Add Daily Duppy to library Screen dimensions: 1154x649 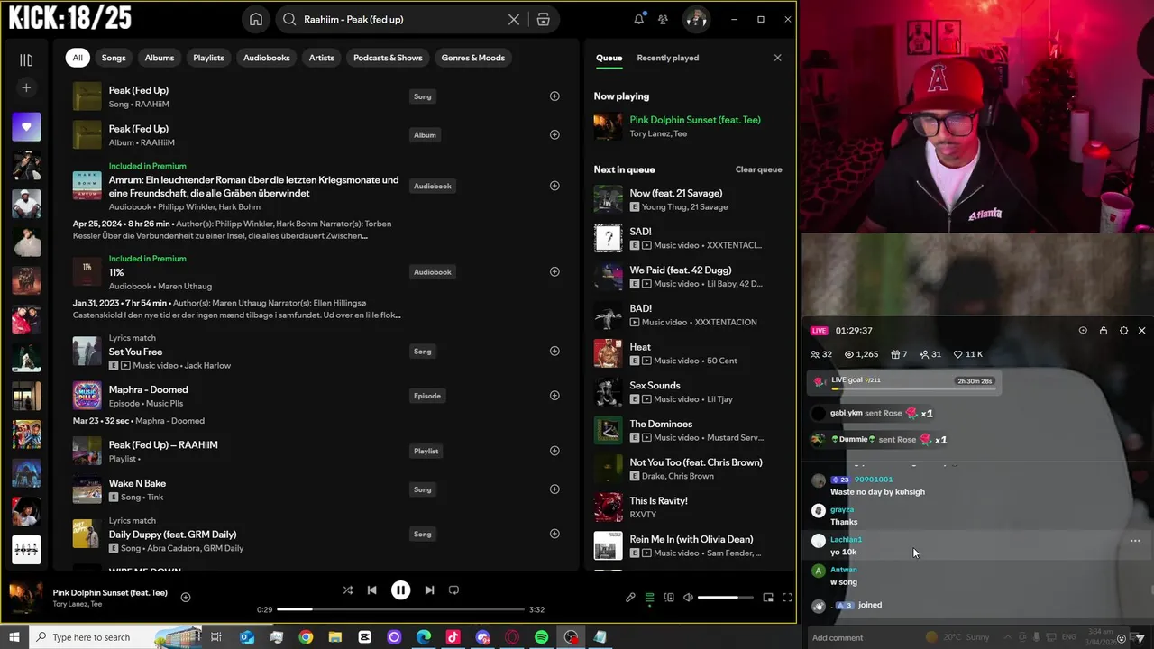click(554, 535)
